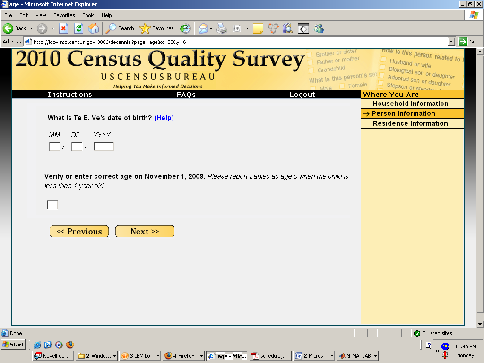Go to the Home page icon
Viewport: 484px width, 363px height.
tap(94, 28)
